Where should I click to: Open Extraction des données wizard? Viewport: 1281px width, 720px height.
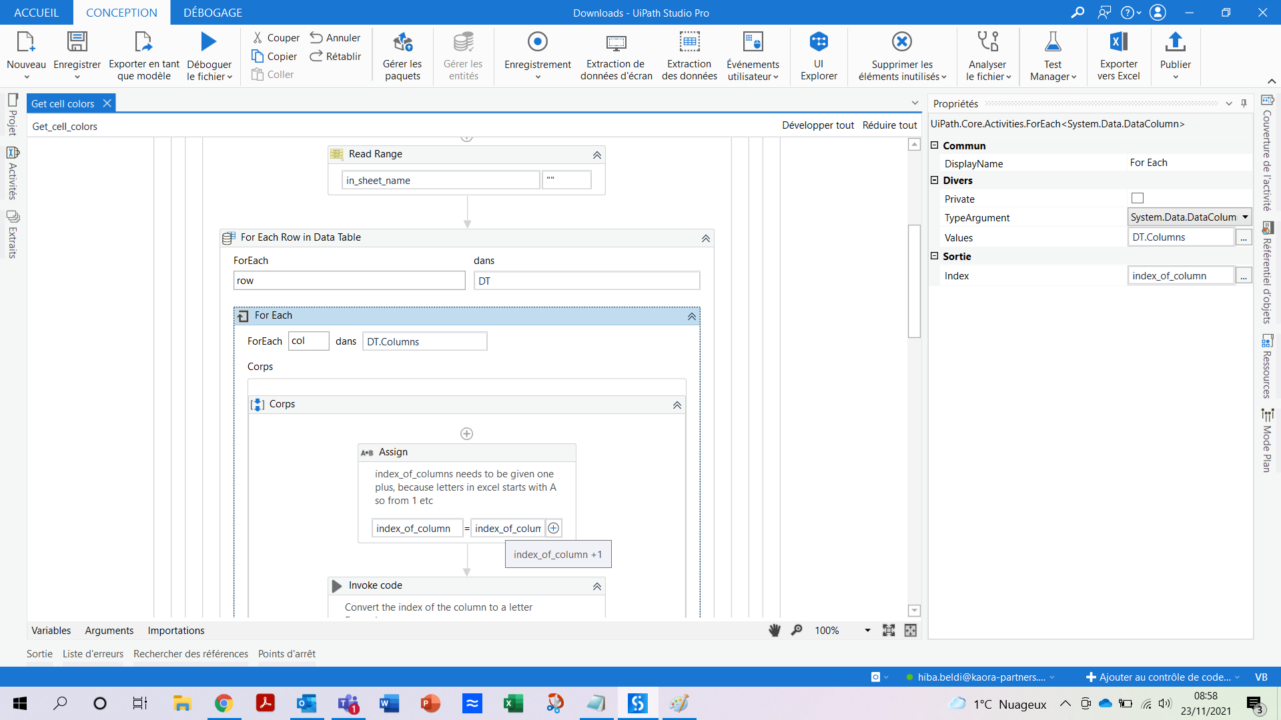pyautogui.click(x=689, y=56)
